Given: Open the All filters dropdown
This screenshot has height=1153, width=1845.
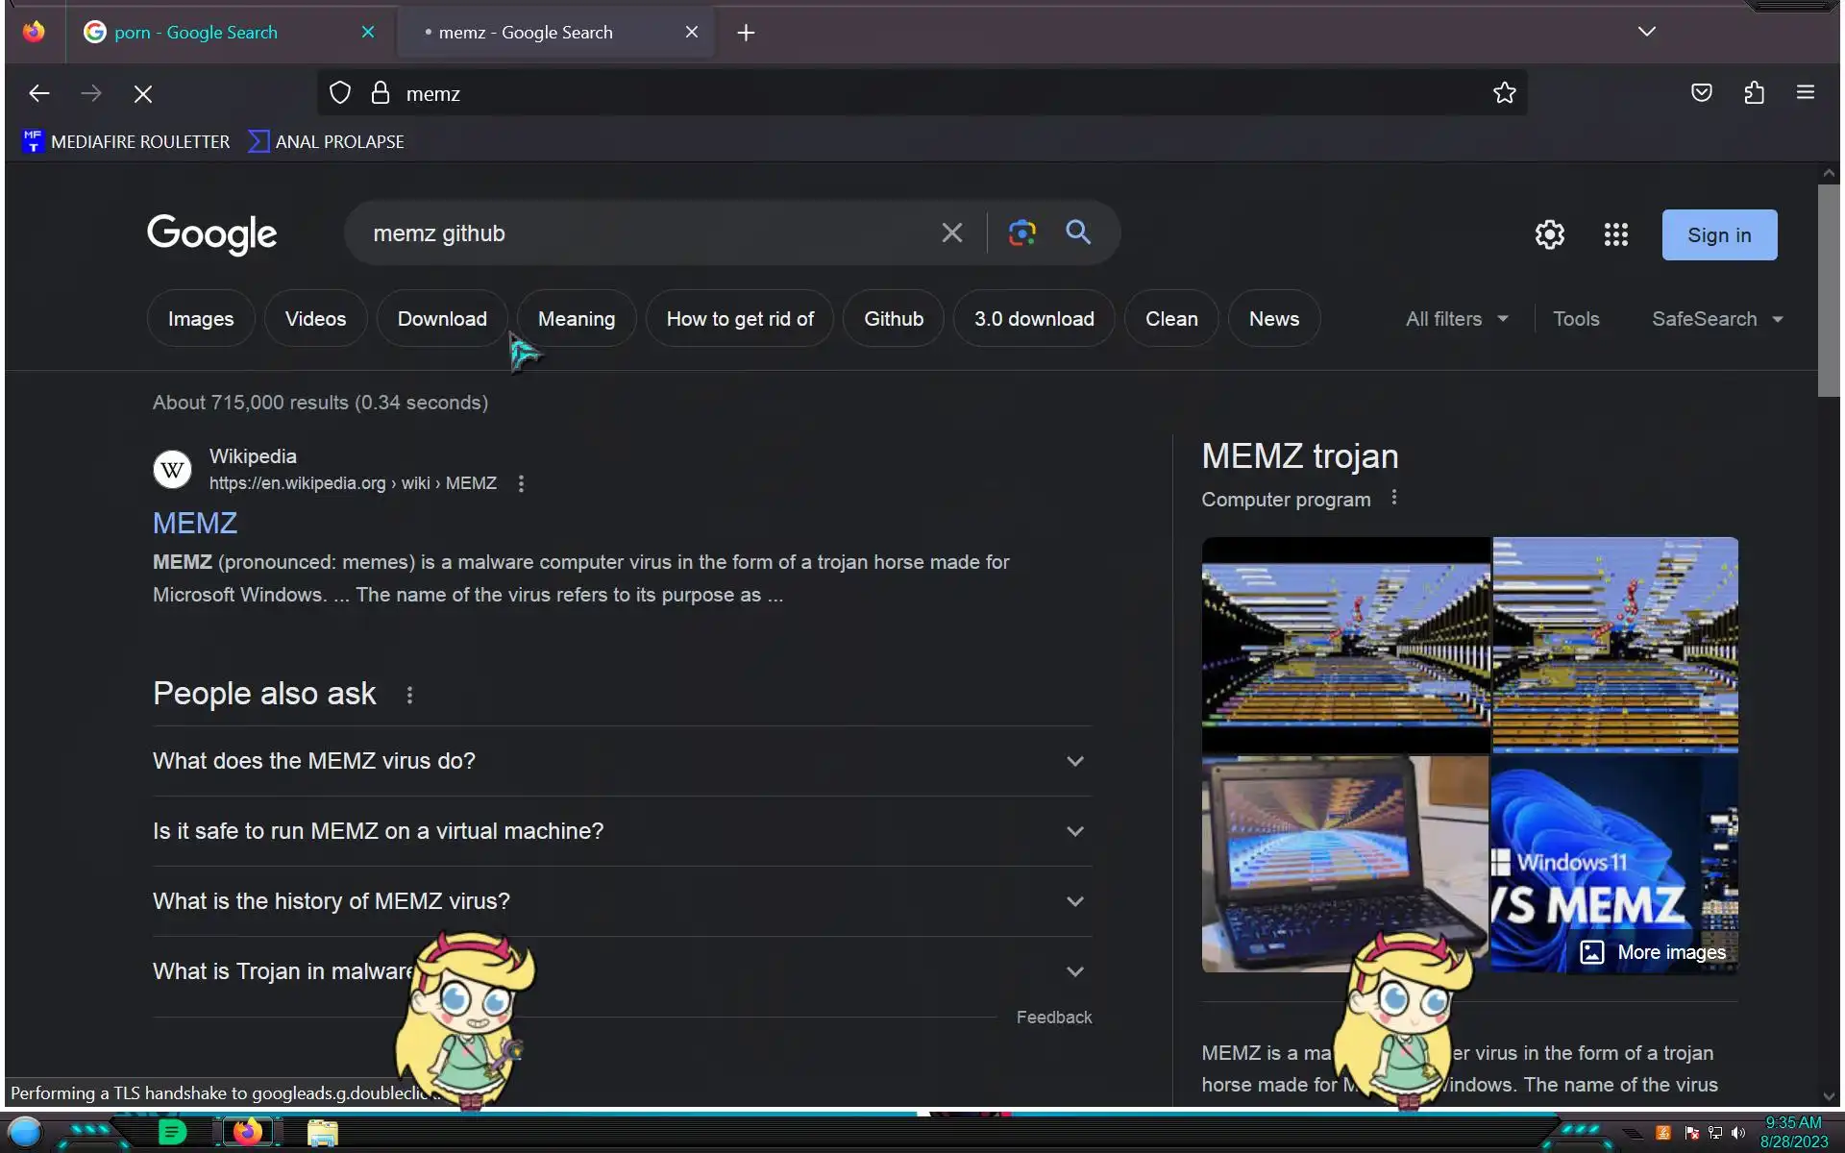Looking at the screenshot, I should tap(1456, 319).
